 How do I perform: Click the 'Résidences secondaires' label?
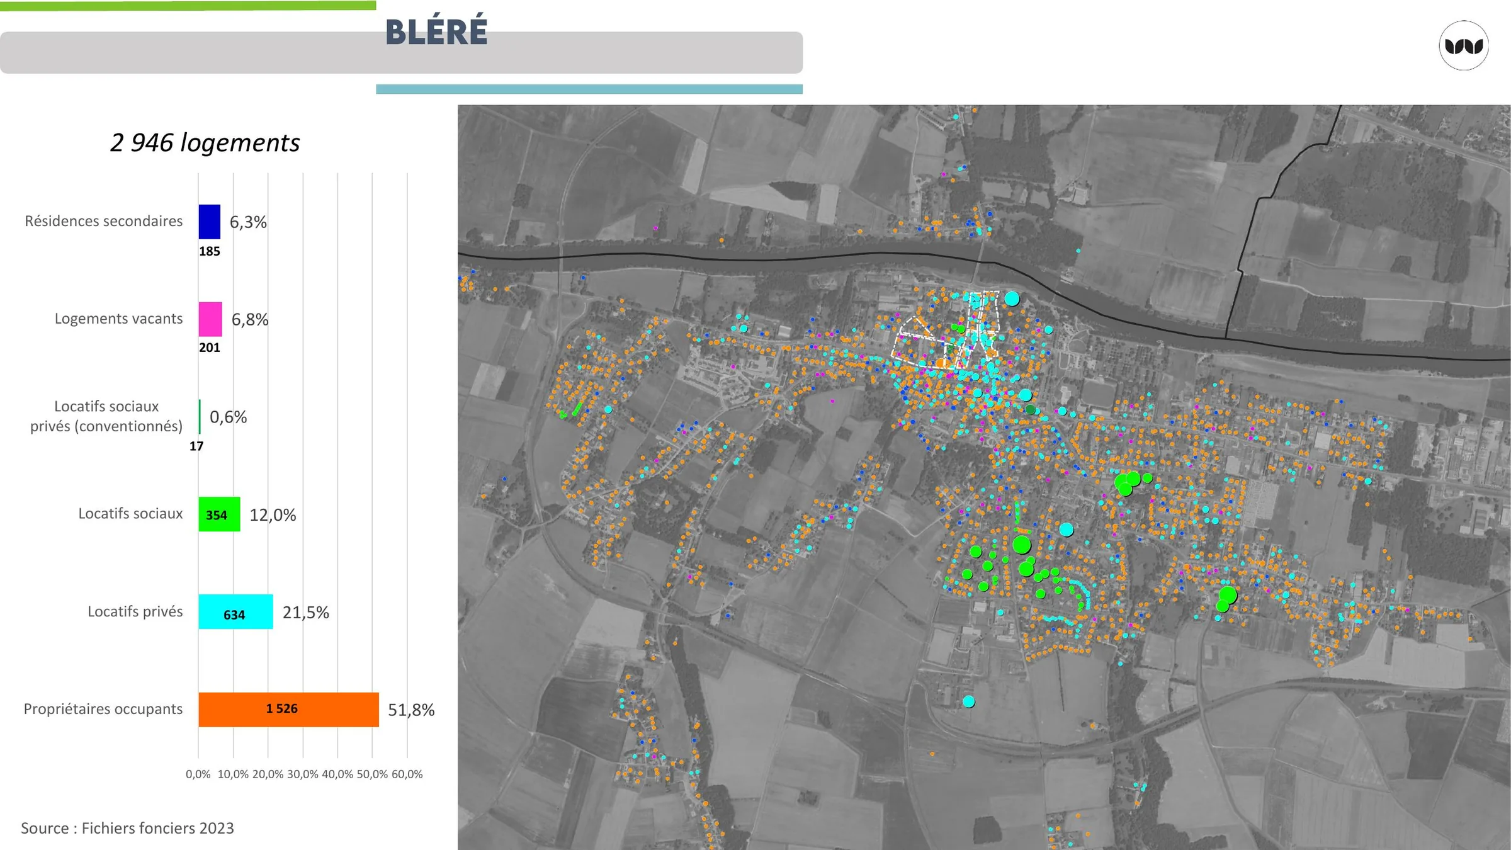[x=103, y=221]
